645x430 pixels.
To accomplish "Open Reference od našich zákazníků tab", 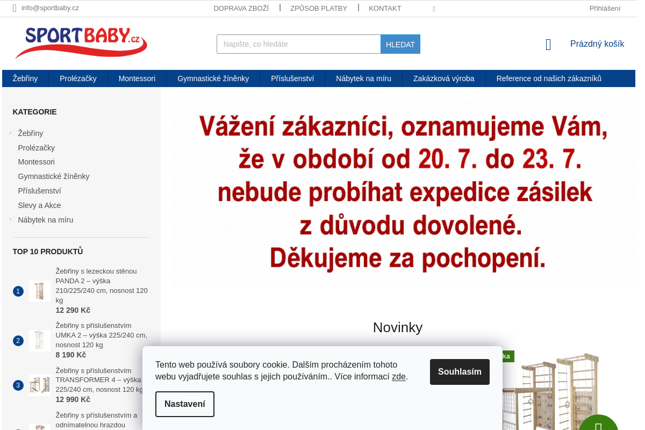I will tap(549, 78).
